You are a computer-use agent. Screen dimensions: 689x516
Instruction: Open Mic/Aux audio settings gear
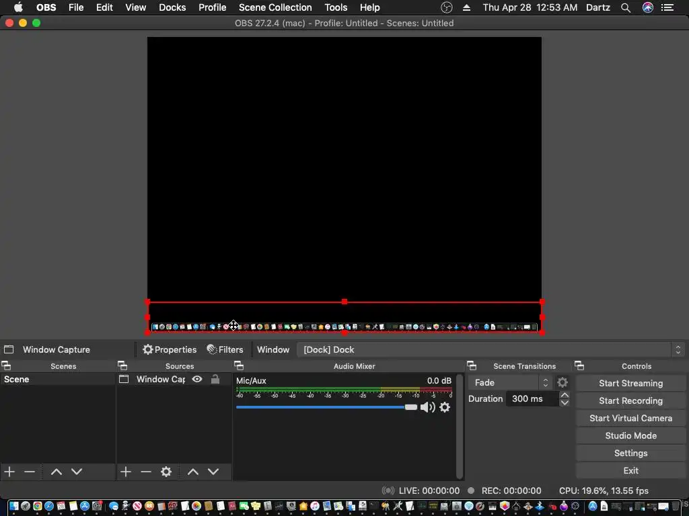(445, 407)
